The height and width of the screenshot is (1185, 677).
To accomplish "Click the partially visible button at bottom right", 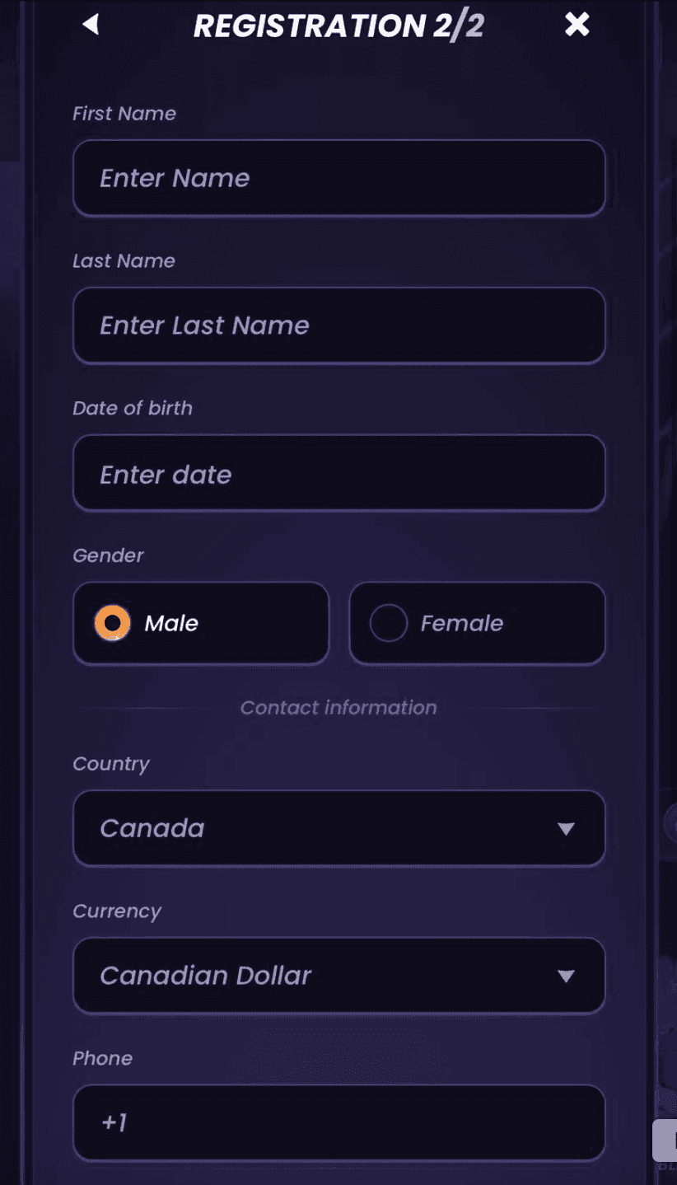I will pyautogui.click(x=669, y=1140).
